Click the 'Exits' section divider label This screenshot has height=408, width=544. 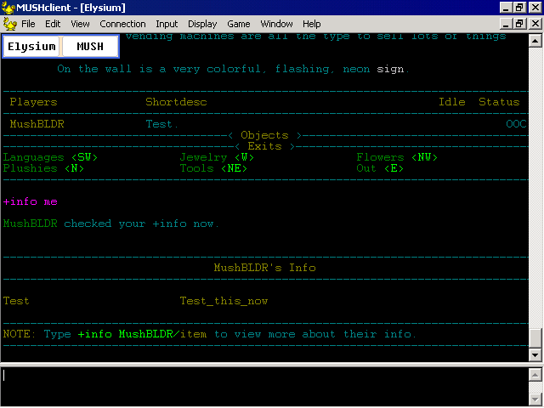tap(264, 146)
